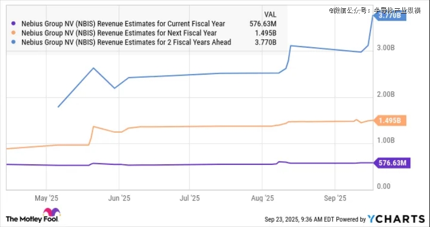Click the 3.00B y-axis label
Image resolution: width=430 pixels, height=227 pixels.
(x=385, y=48)
